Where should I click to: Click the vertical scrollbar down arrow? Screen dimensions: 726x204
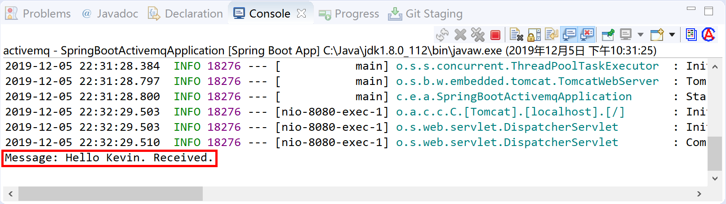click(x=715, y=178)
